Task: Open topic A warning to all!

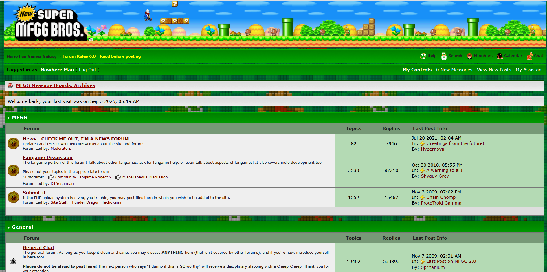Action: (444, 170)
